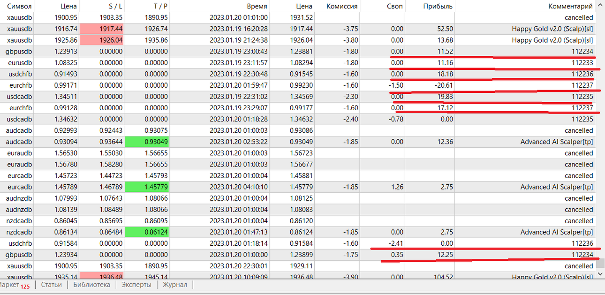605x295 pixels.
Task: Sort by the Время column header
Action: point(257,6)
